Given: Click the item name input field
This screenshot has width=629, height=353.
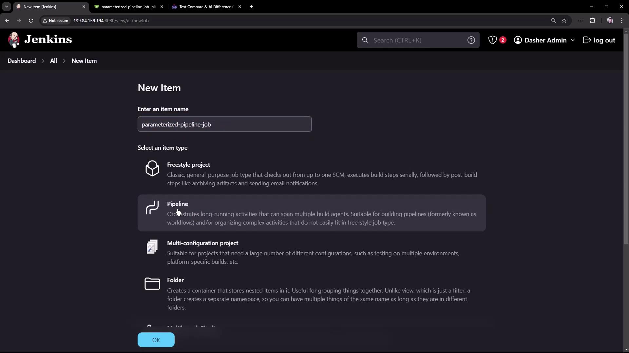Looking at the screenshot, I should [x=224, y=124].
